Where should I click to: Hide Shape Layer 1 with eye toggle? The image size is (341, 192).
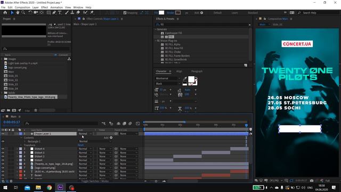click(3, 134)
